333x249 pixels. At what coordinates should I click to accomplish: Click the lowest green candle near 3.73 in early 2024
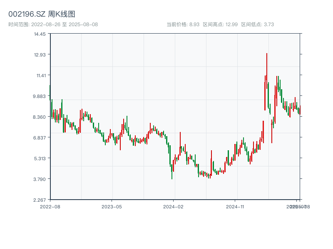coord(172,171)
